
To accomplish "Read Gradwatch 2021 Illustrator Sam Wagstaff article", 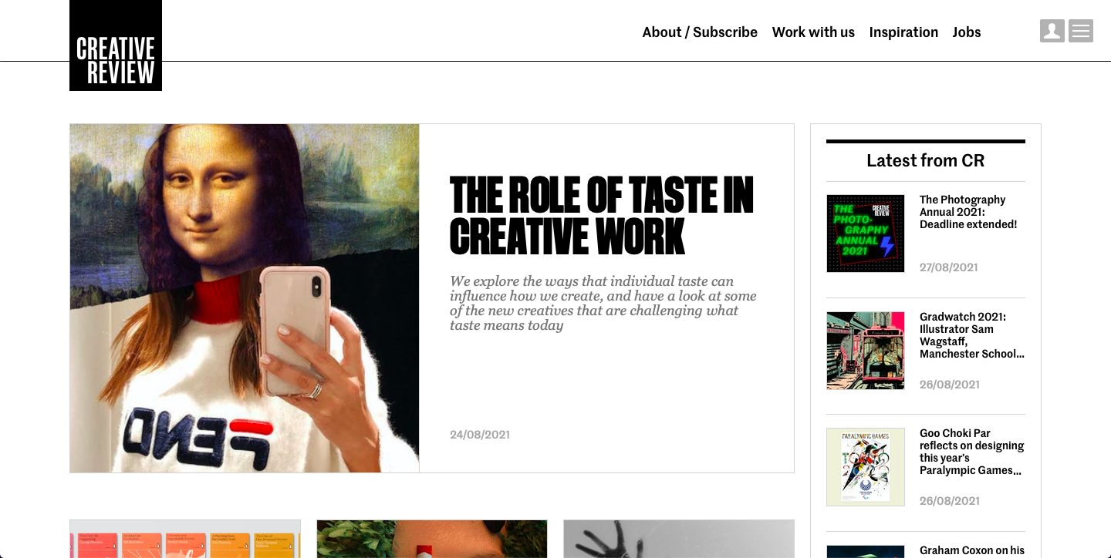I will [972, 335].
